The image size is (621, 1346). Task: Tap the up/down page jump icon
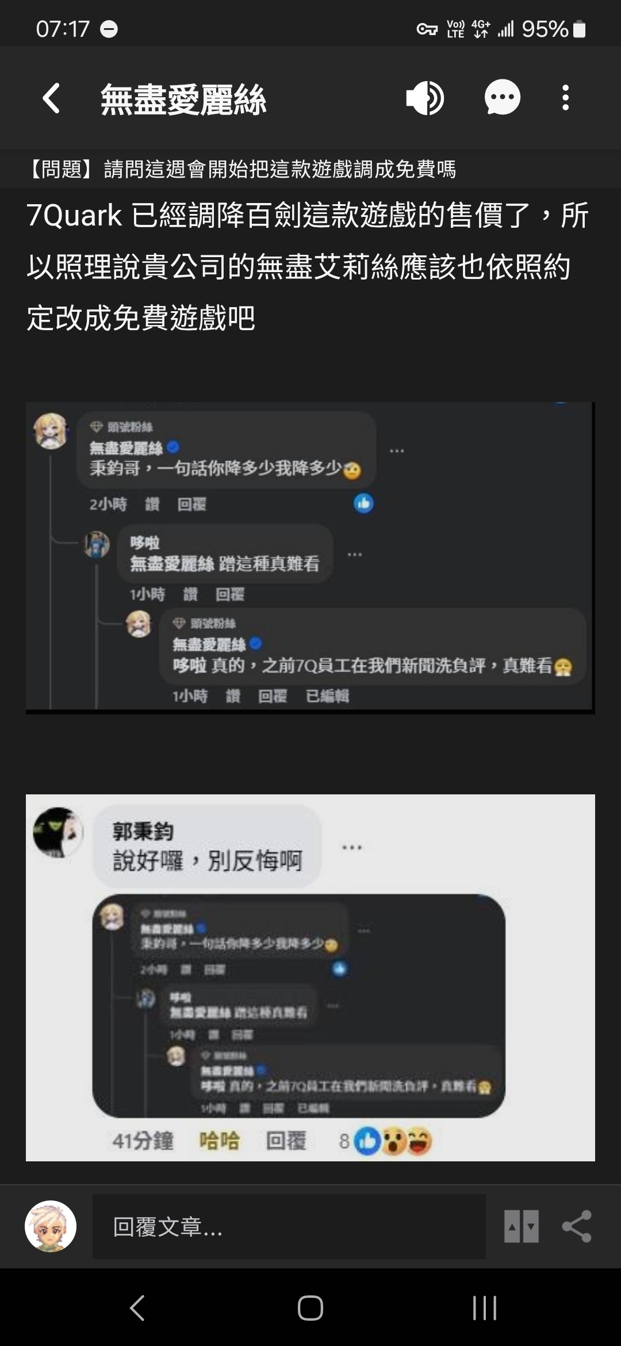pyautogui.click(x=522, y=1226)
